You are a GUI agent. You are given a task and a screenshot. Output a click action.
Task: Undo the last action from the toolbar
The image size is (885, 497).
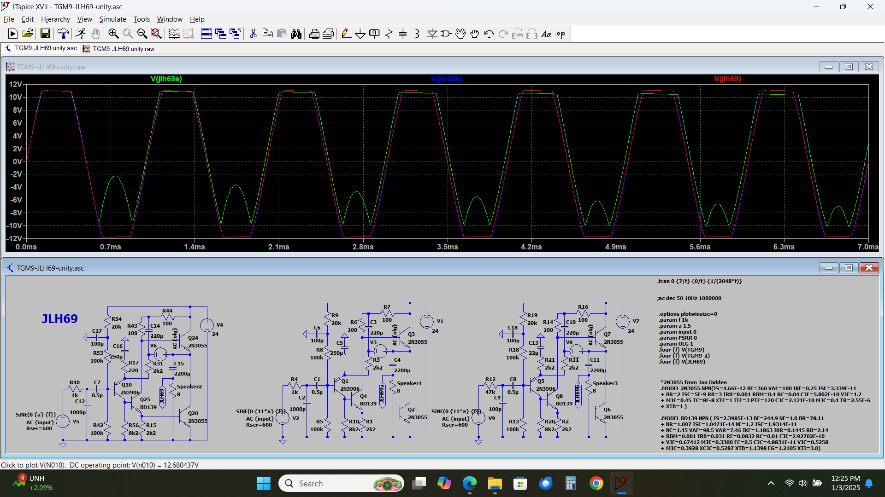click(x=489, y=34)
